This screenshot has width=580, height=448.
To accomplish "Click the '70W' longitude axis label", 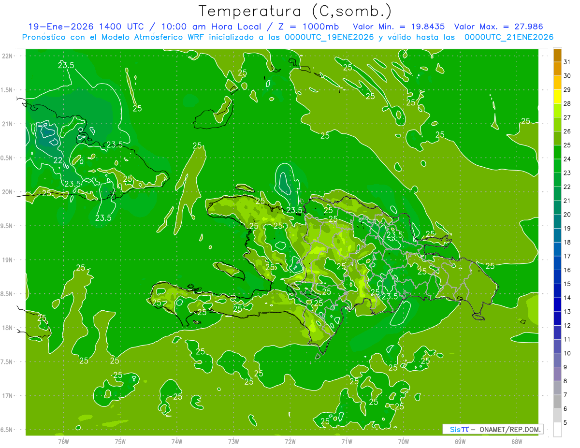I will coord(404,441).
